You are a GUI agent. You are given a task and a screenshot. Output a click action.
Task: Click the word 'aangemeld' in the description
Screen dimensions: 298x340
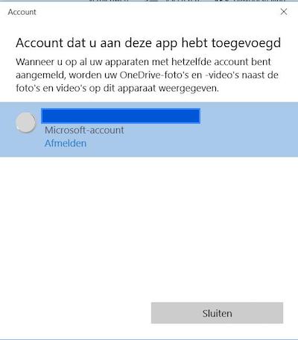40,75
